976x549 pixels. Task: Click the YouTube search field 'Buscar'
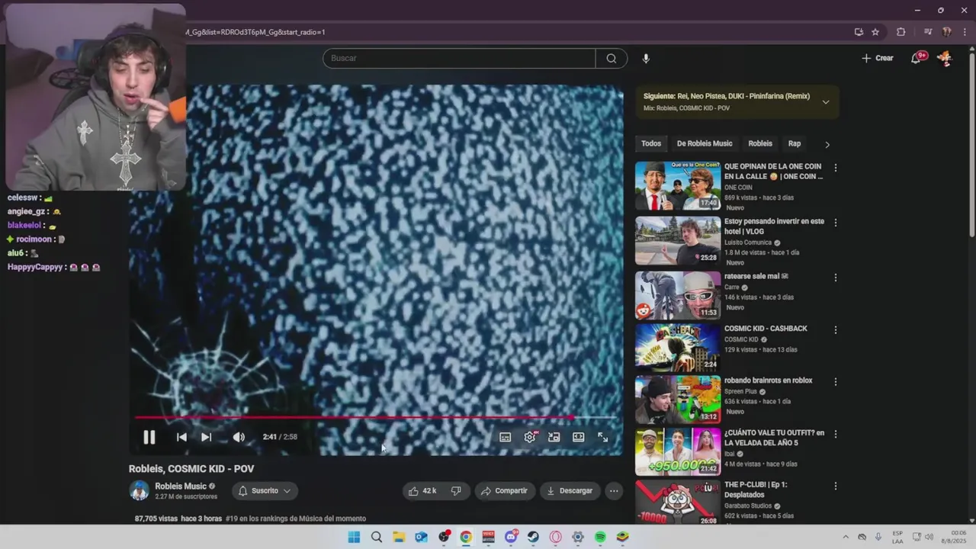click(x=459, y=58)
